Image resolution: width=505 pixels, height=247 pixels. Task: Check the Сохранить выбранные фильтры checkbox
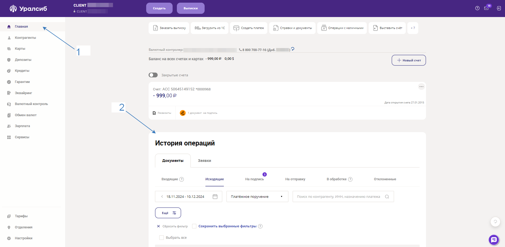pyautogui.click(x=194, y=226)
